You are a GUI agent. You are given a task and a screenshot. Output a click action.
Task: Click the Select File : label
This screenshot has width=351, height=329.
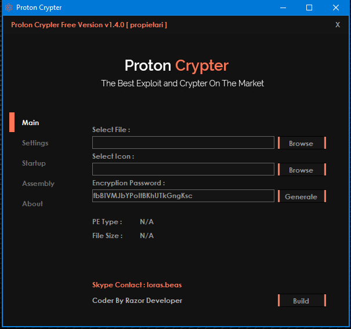click(111, 130)
